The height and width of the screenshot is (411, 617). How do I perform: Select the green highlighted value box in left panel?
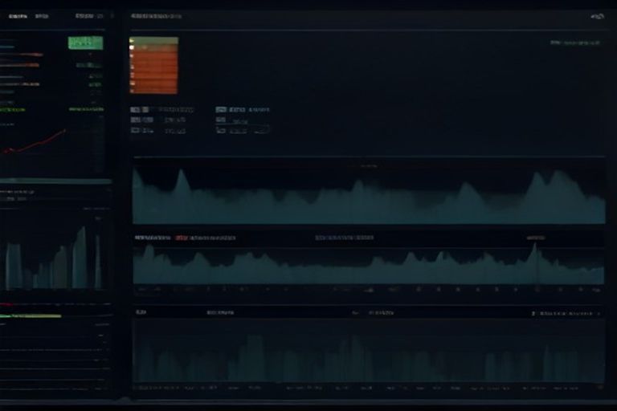85,43
